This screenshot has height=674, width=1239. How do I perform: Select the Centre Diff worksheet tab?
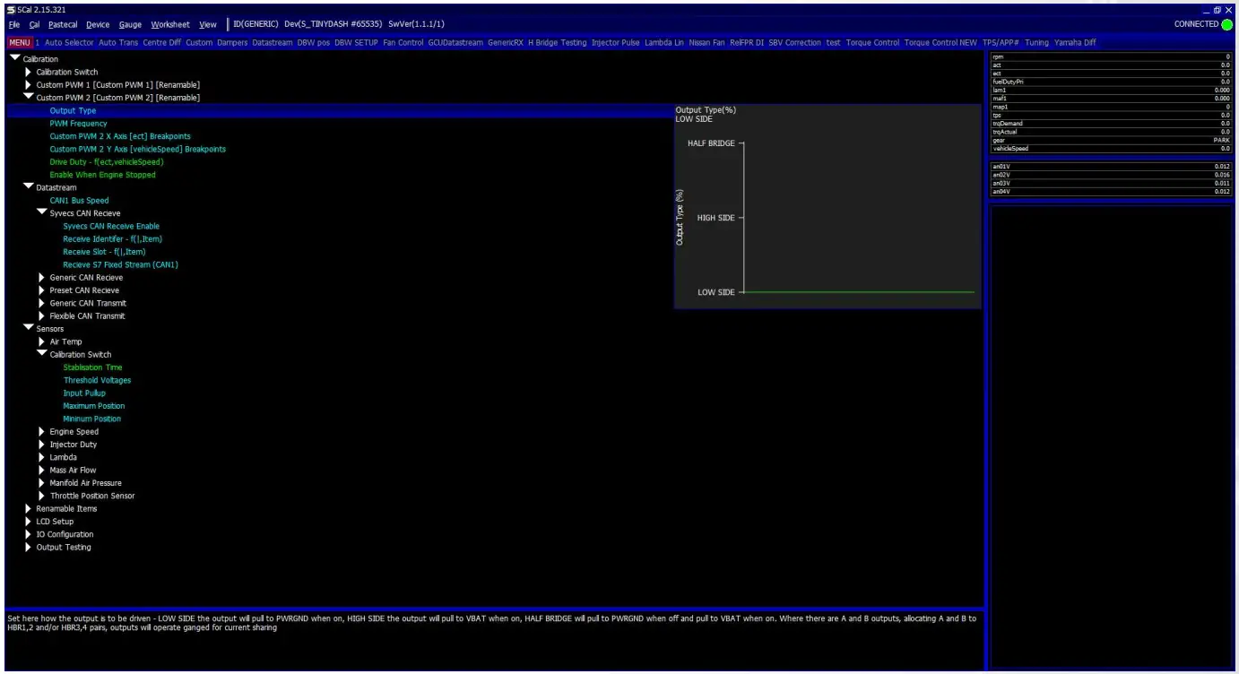pyautogui.click(x=162, y=42)
